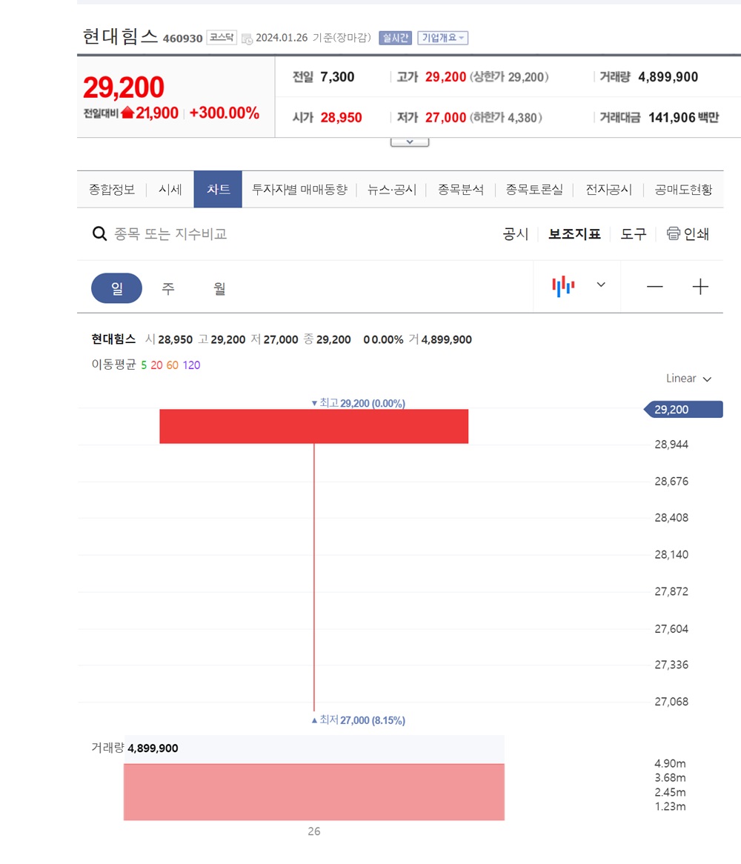Image resolution: width=741 pixels, height=864 pixels.
Task: Open the 종목토론실 tab
Action: [x=534, y=190]
